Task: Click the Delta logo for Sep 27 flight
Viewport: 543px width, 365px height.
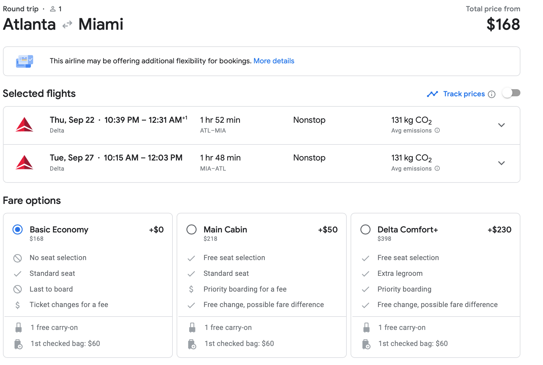Action: click(x=24, y=163)
